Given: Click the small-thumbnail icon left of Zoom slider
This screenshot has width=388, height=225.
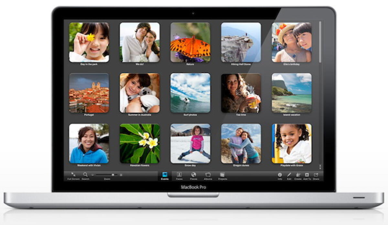Looking at the screenshot, I should pos(92,175).
